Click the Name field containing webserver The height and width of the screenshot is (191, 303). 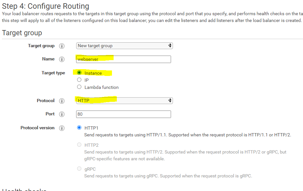(123, 59)
